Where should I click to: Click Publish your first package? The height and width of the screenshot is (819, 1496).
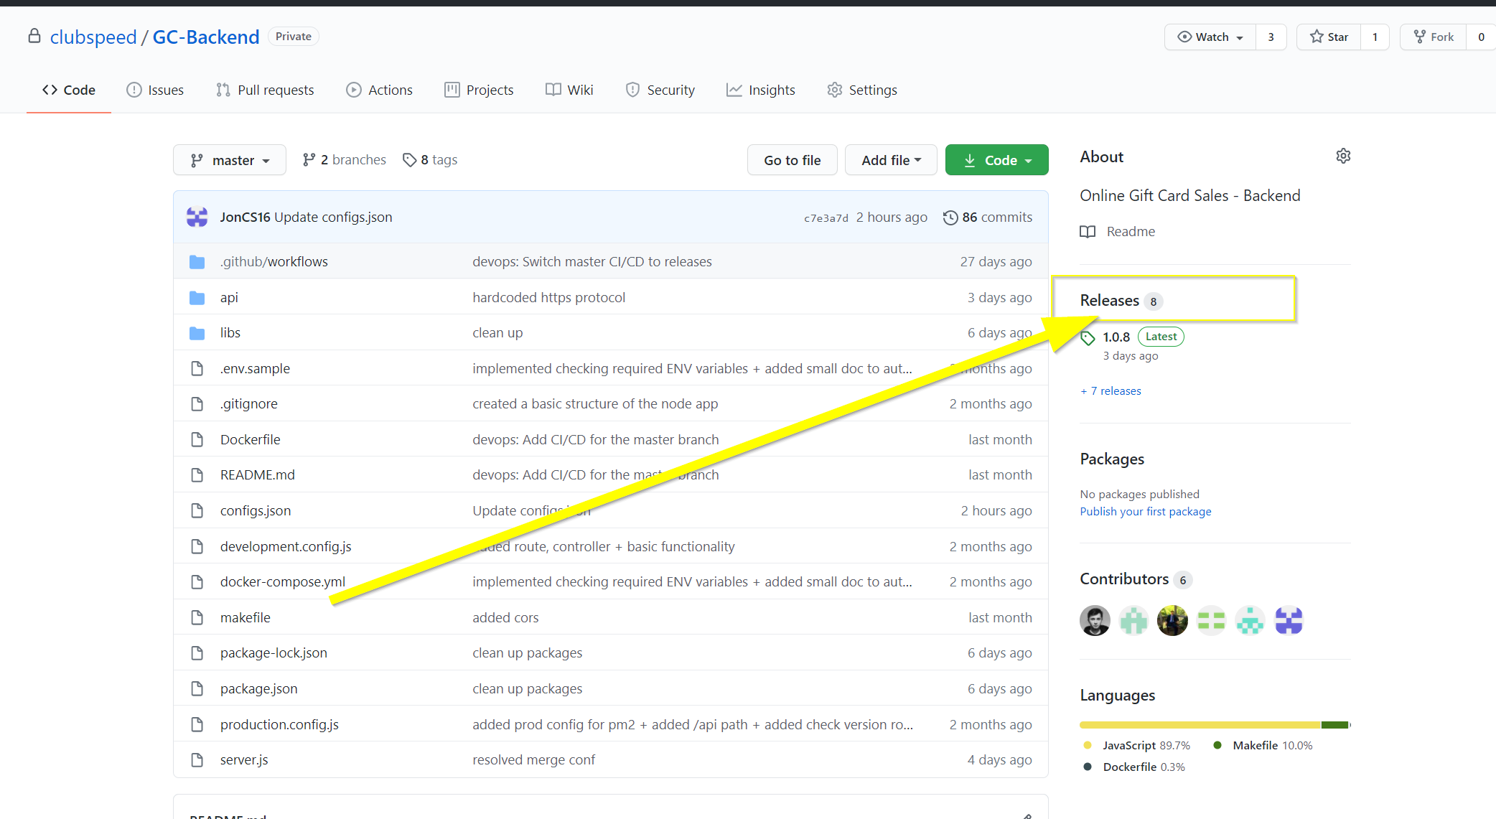pyautogui.click(x=1146, y=512)
